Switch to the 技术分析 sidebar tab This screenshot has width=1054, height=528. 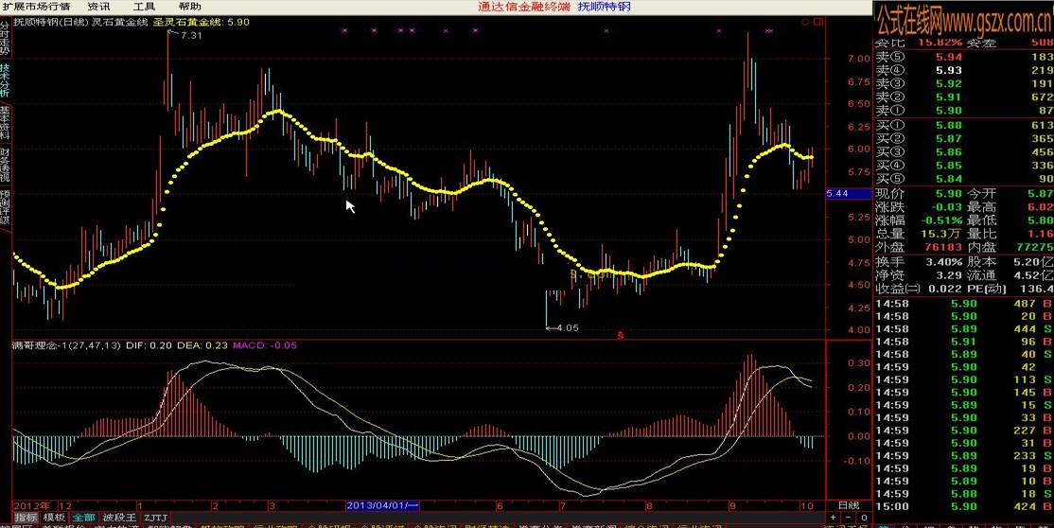5,81
